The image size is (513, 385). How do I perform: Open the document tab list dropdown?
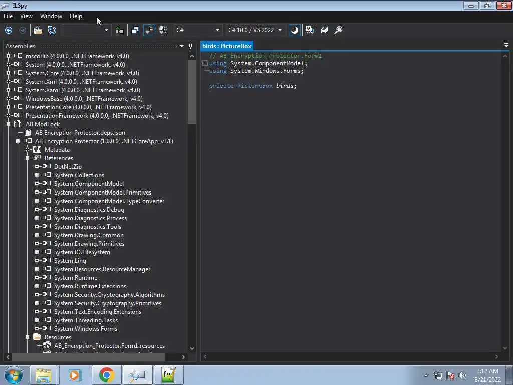pos(506,45)
